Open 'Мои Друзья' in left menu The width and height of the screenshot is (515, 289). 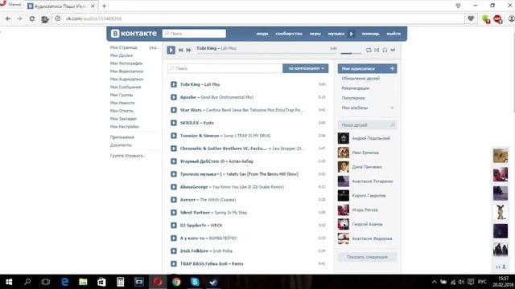[x=122, y=55]
